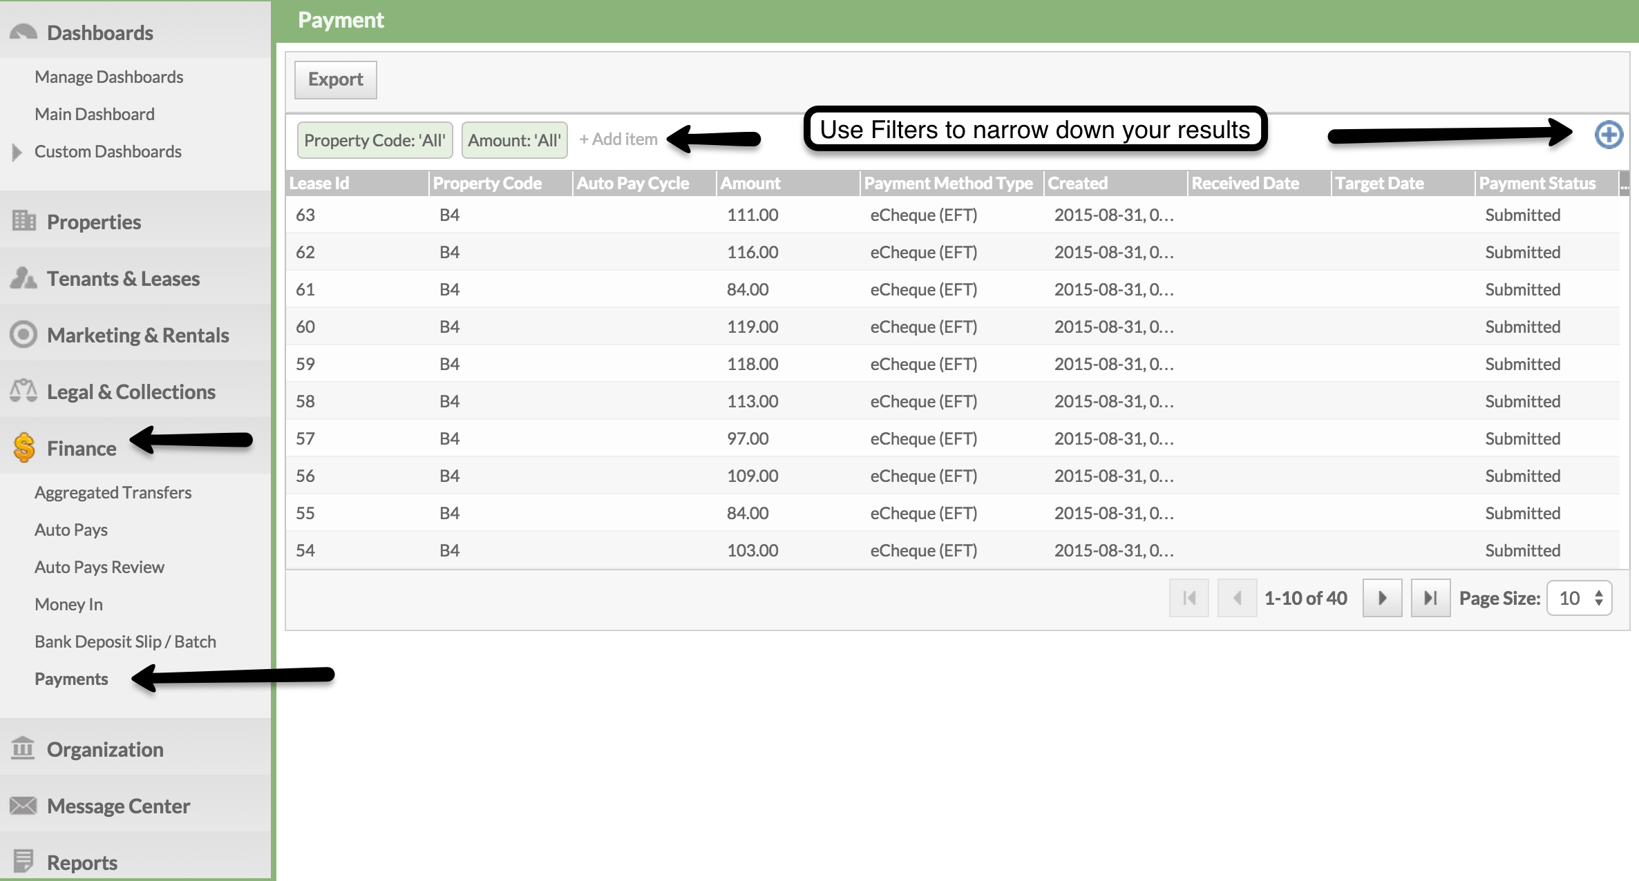Click the + Add item filter link
1639x881 pixels.
tap(618, 139)
